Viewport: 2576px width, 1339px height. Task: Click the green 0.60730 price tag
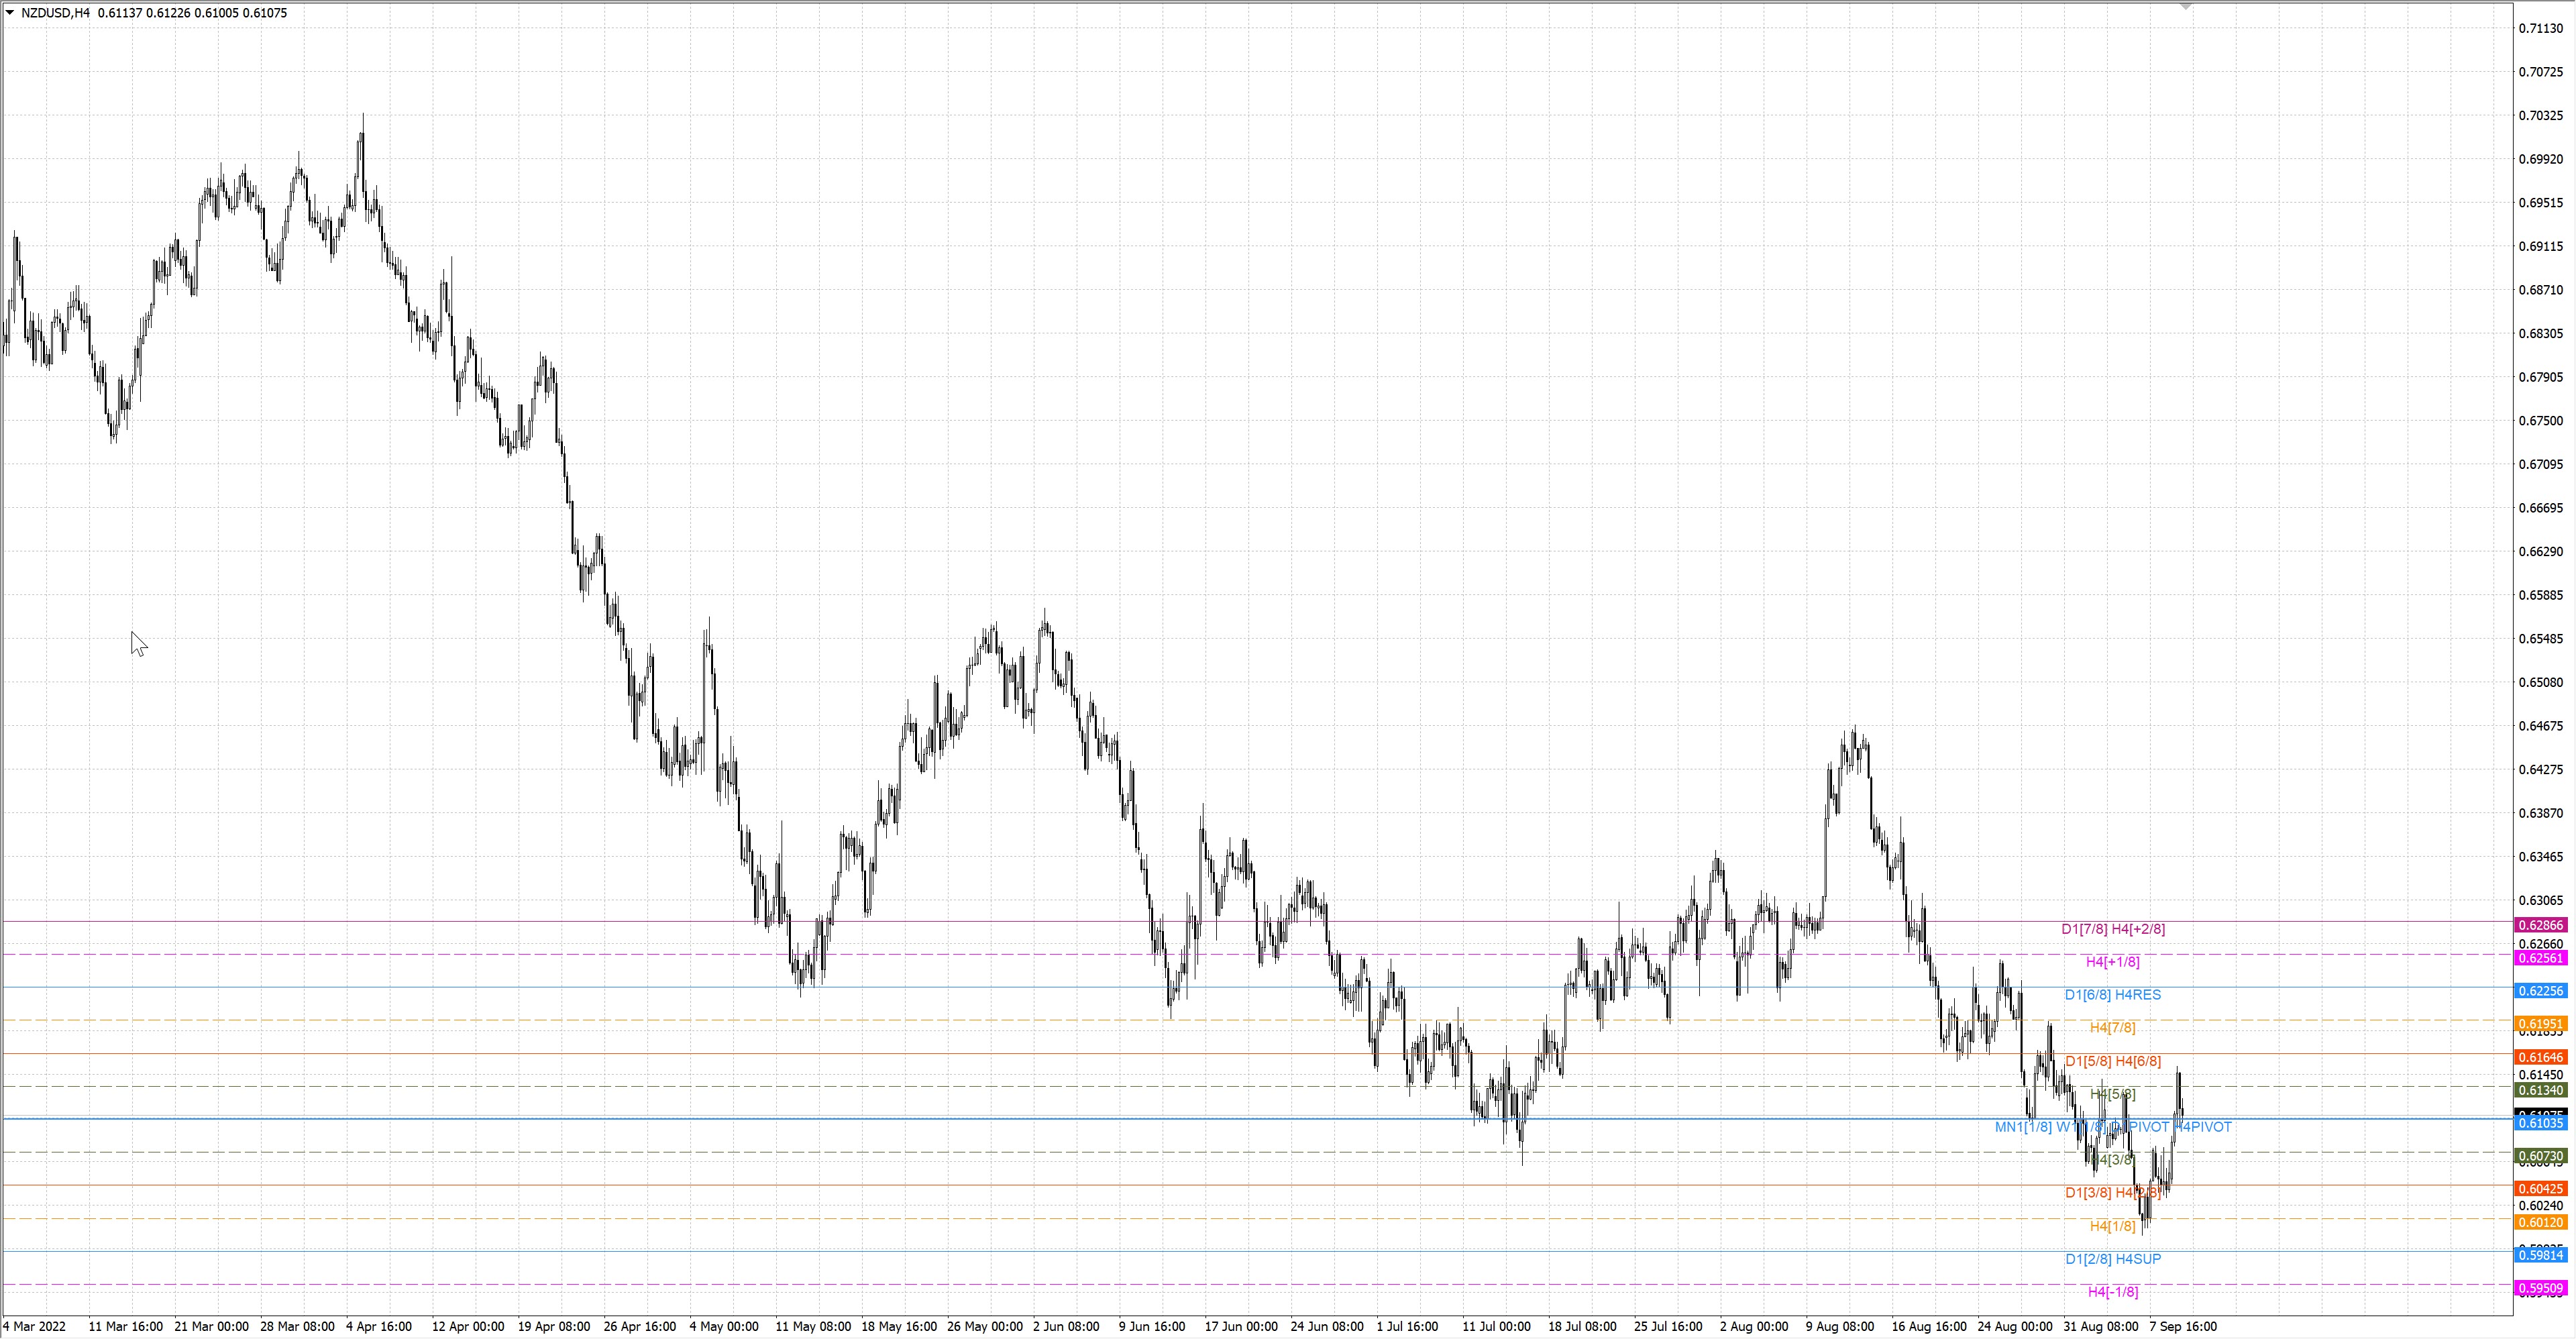click(x=2540, y=1156)
